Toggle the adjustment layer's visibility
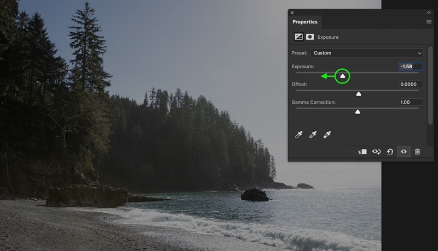The width and height of the screenshot is (438, 251). click(x=404, y=152)
